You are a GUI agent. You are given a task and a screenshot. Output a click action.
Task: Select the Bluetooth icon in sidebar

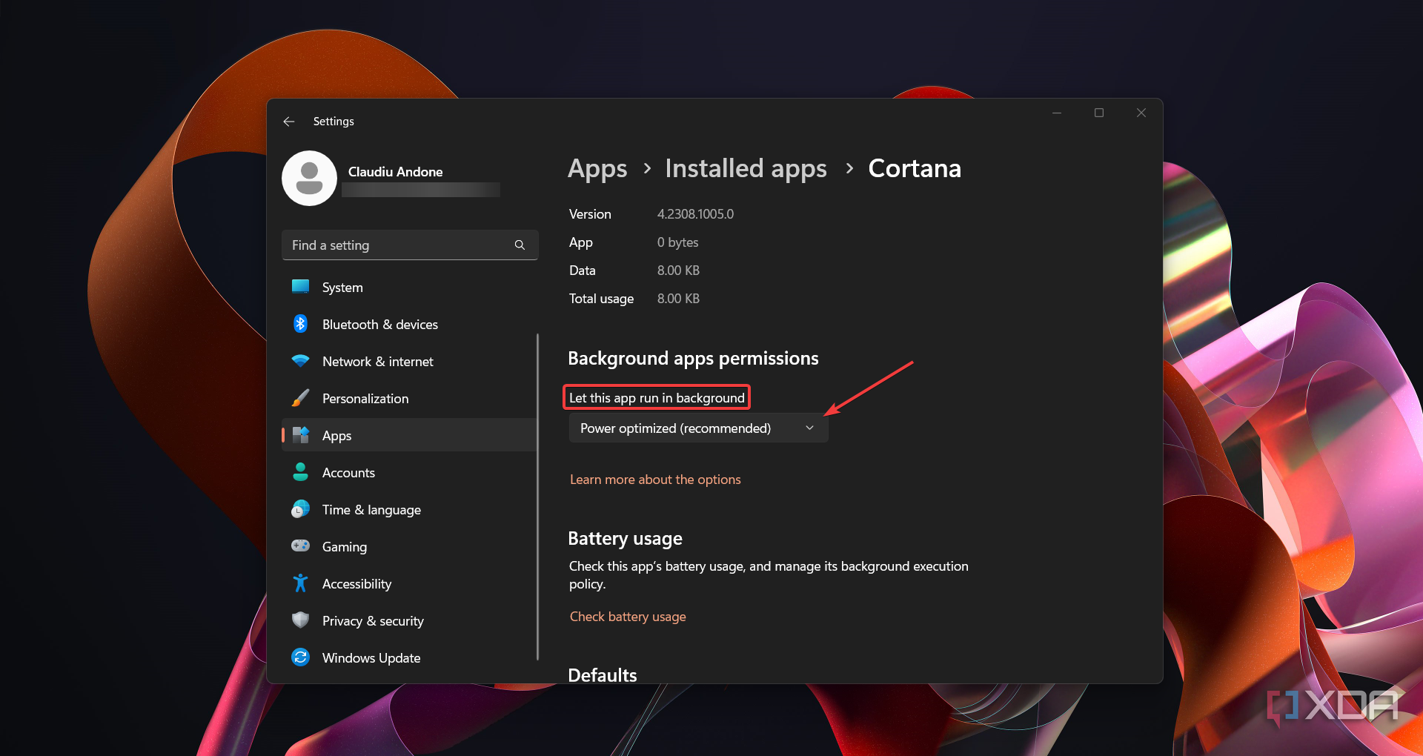pyautogui.click(x=300, y=324)
